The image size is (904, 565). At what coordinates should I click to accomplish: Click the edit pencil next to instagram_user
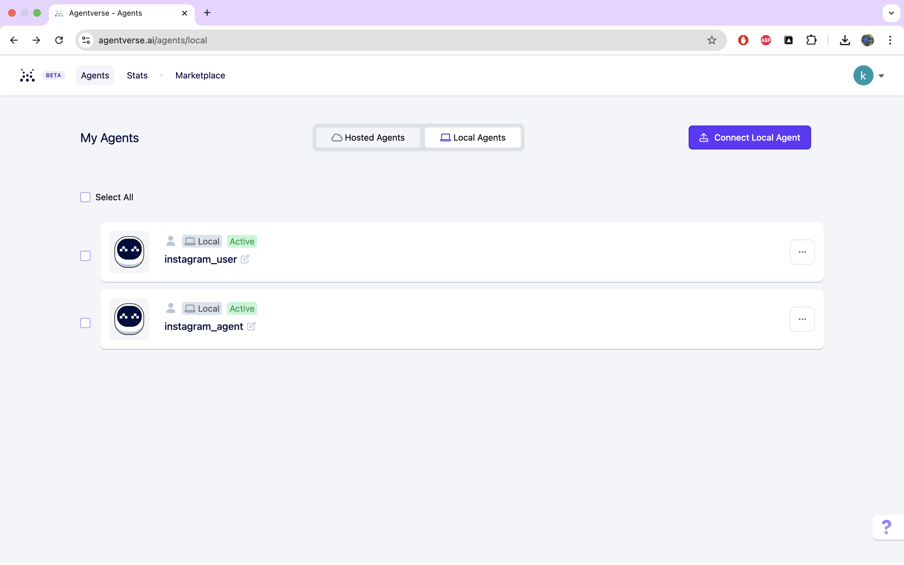click(245, 259)
